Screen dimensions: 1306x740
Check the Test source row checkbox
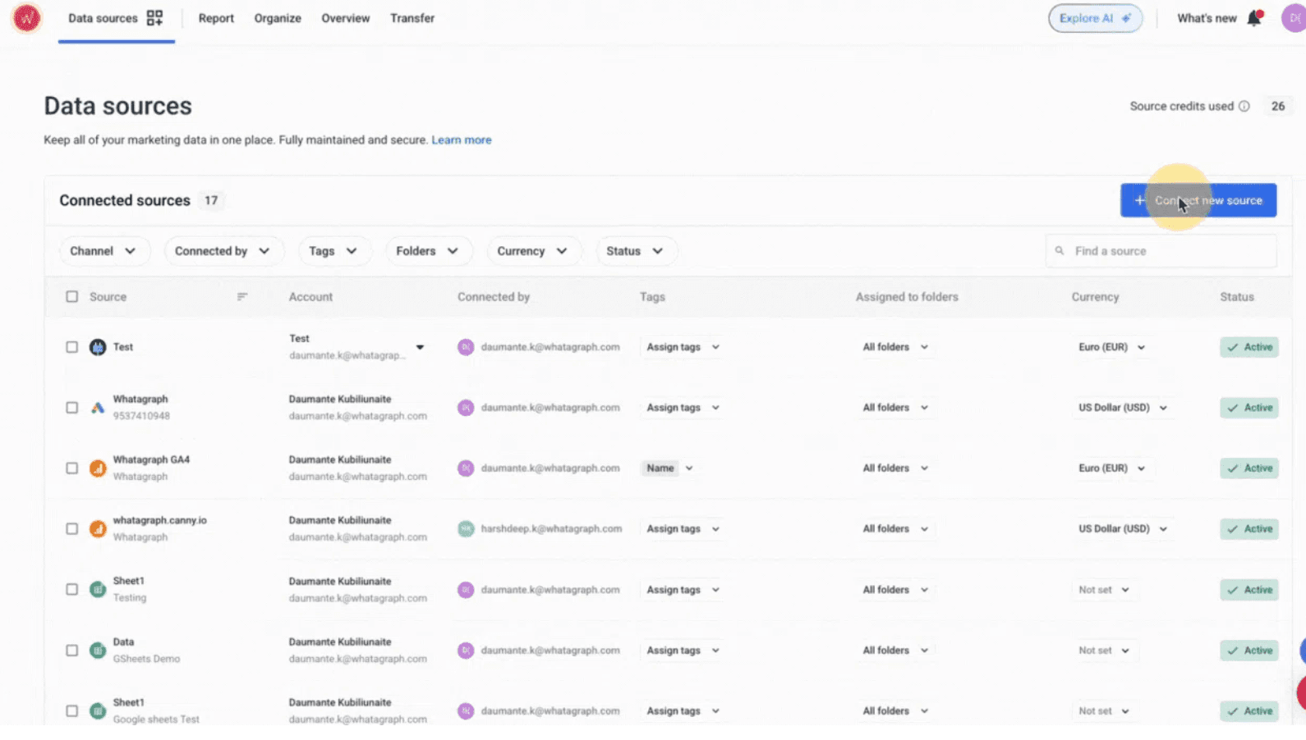coord(72,347)
